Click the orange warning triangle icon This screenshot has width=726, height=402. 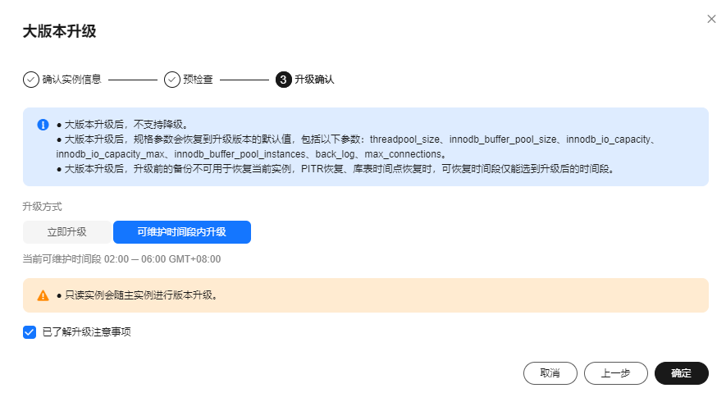43,295
